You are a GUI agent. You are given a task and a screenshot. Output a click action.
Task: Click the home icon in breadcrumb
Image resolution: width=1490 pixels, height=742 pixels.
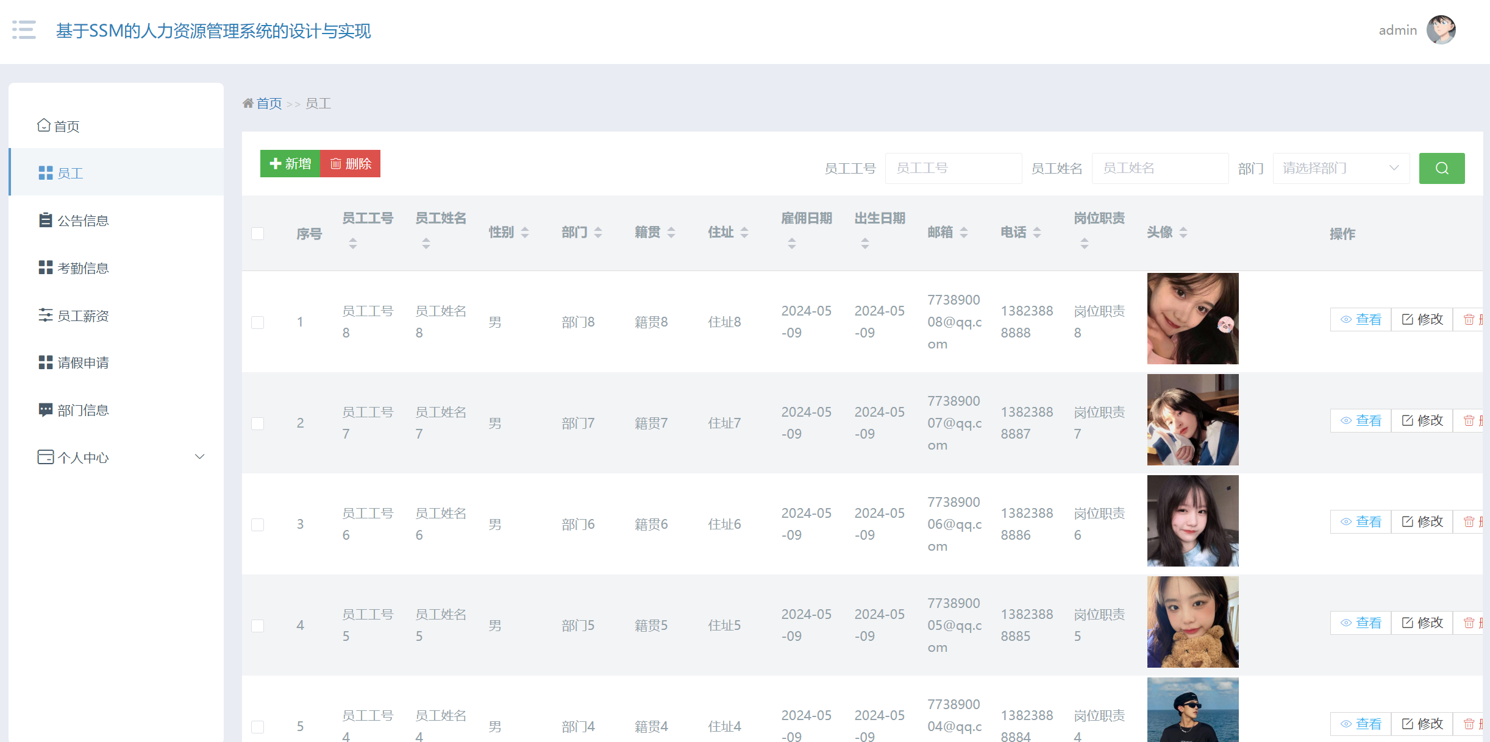point(248,104)
